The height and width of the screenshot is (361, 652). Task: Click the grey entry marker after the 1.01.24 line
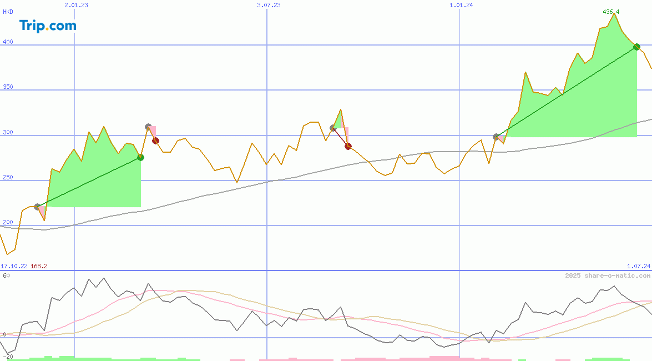(496, 137)
